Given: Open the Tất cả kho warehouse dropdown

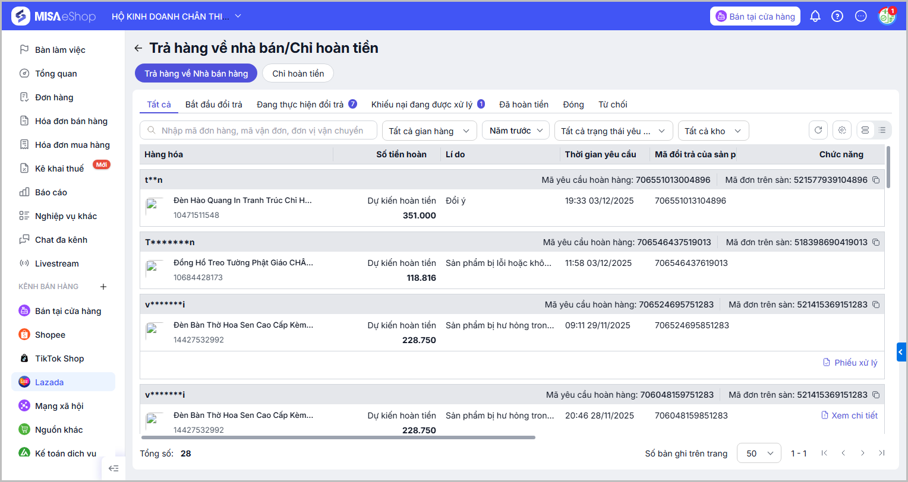Looking at the screenshot, I should pos(712,131).
